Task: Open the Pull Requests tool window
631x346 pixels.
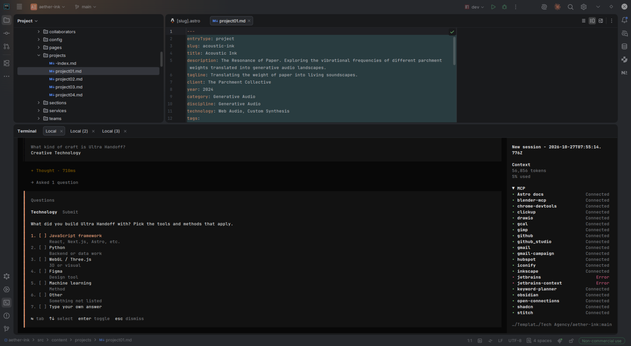Action: pyautogui.click(x=7, y=47)
